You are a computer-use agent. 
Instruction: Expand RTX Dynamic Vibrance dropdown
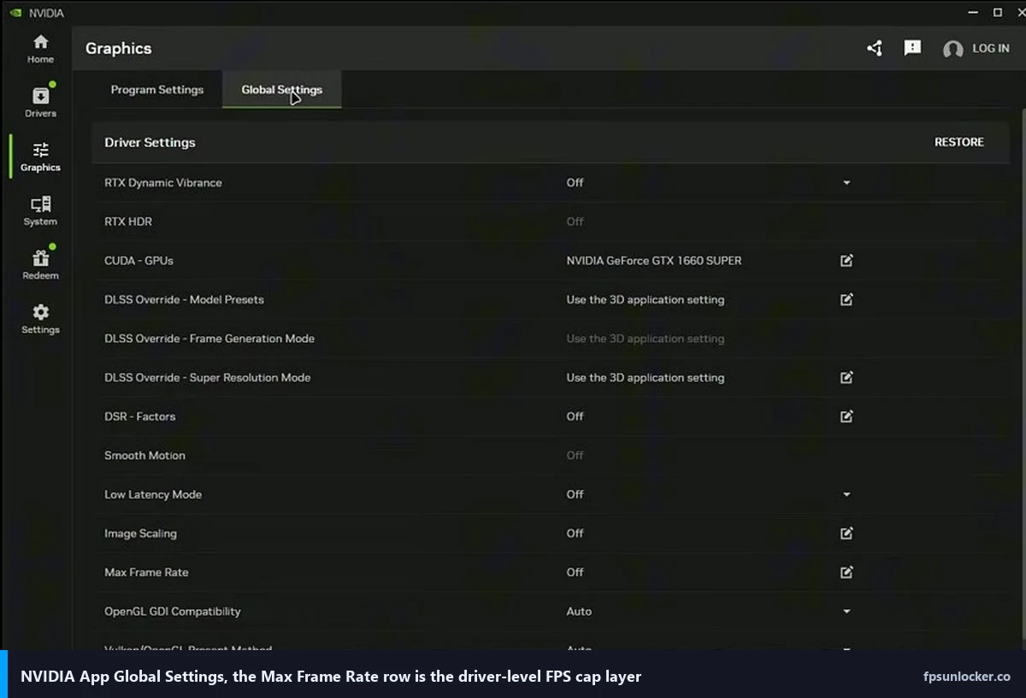point(846,182)
